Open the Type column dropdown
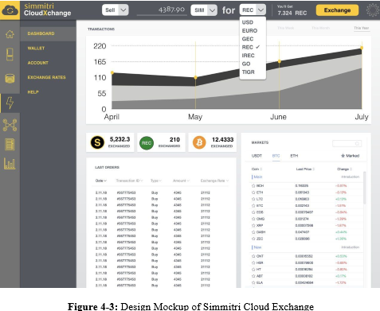Image resolution: width=380 pixels, height=311 pixels. click(156, 181)
